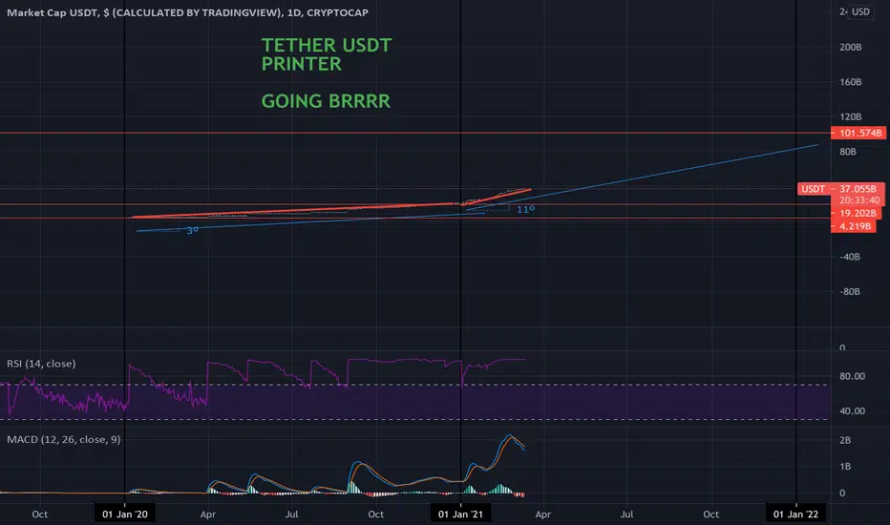Open the RSI (14, close) indicator legend
The height and width of the screenshot is (525, 890).
[x=41, y=364]
